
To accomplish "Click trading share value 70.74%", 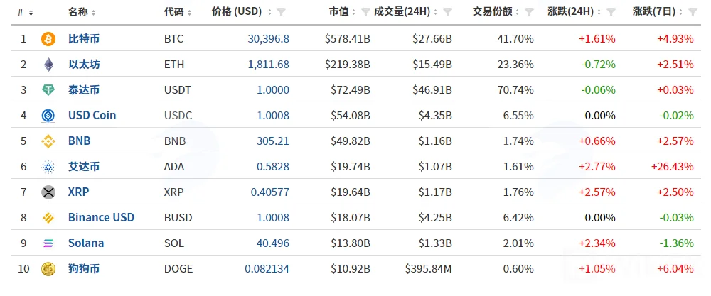I will point(514,90).
